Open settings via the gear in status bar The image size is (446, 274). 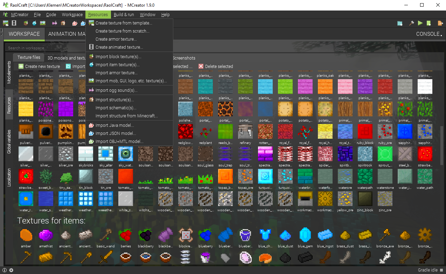(11, 270)
